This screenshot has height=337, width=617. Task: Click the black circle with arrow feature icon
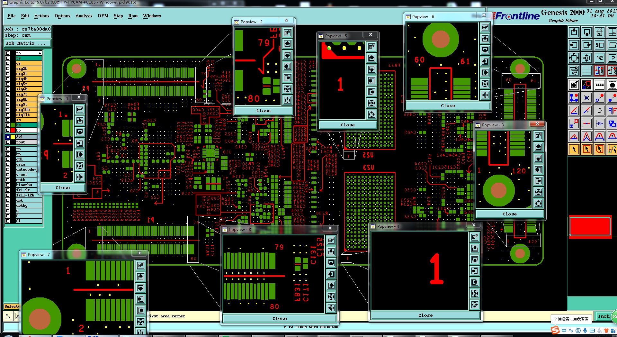[574, 85]
